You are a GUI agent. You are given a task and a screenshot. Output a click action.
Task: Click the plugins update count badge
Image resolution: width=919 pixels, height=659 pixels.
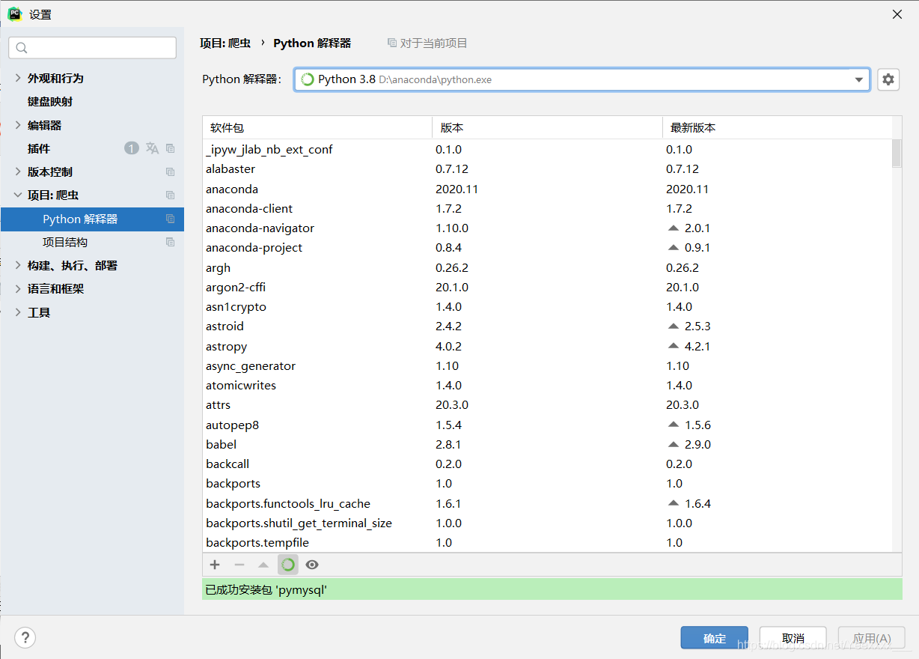pos(132,148)
